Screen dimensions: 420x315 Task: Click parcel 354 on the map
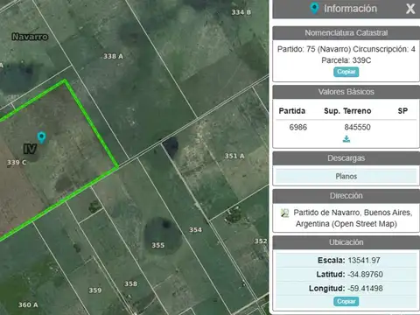195,230
